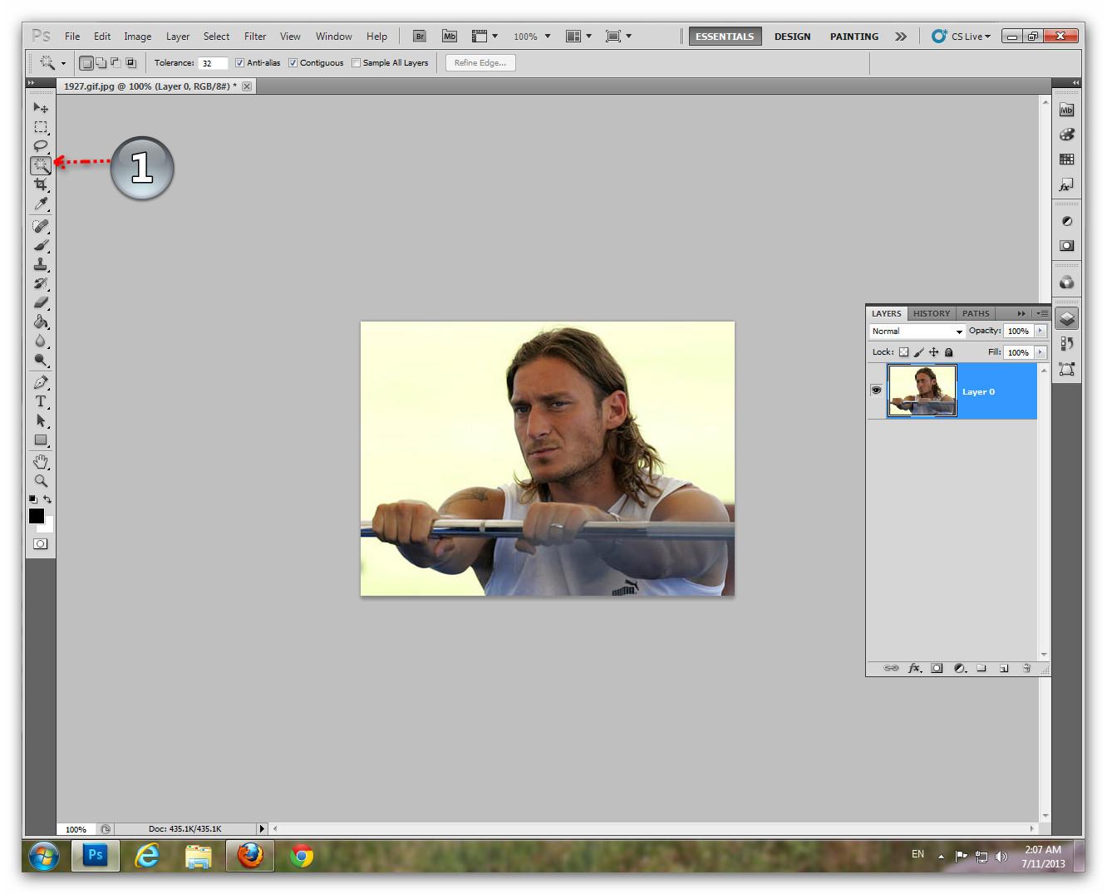This screenshot has height=894, width=1107.
Task: Toggle lock position in Layers panel
Action: click(933, 352)
